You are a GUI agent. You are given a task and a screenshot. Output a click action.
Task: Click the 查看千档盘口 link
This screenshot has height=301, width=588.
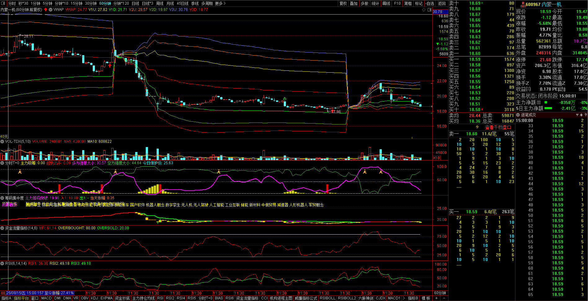498,128
